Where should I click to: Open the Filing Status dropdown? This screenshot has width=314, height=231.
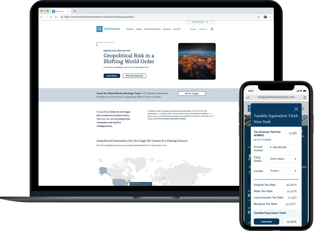283,159
